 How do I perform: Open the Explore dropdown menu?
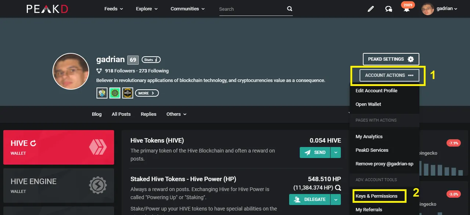(x=147, y=9)
